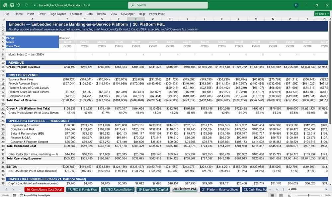The width and height of the screenshot is (332, 197).
Task: Switch to 17. FBO & Funds Flow sheet
Action: coord(83,189)
